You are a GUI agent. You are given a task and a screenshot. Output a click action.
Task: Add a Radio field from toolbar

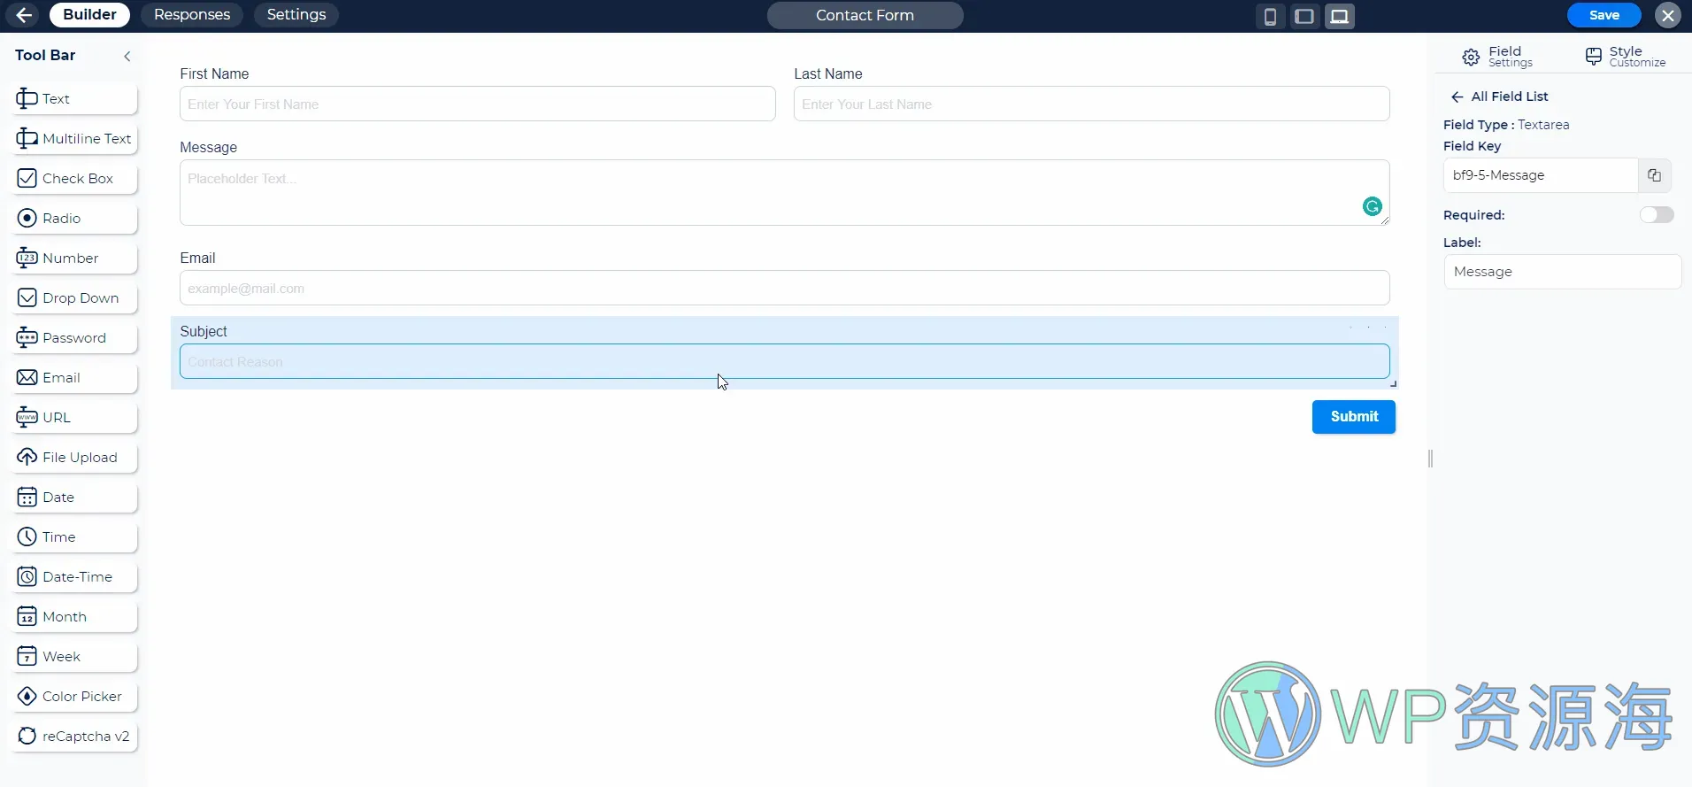tap(76, 219)
